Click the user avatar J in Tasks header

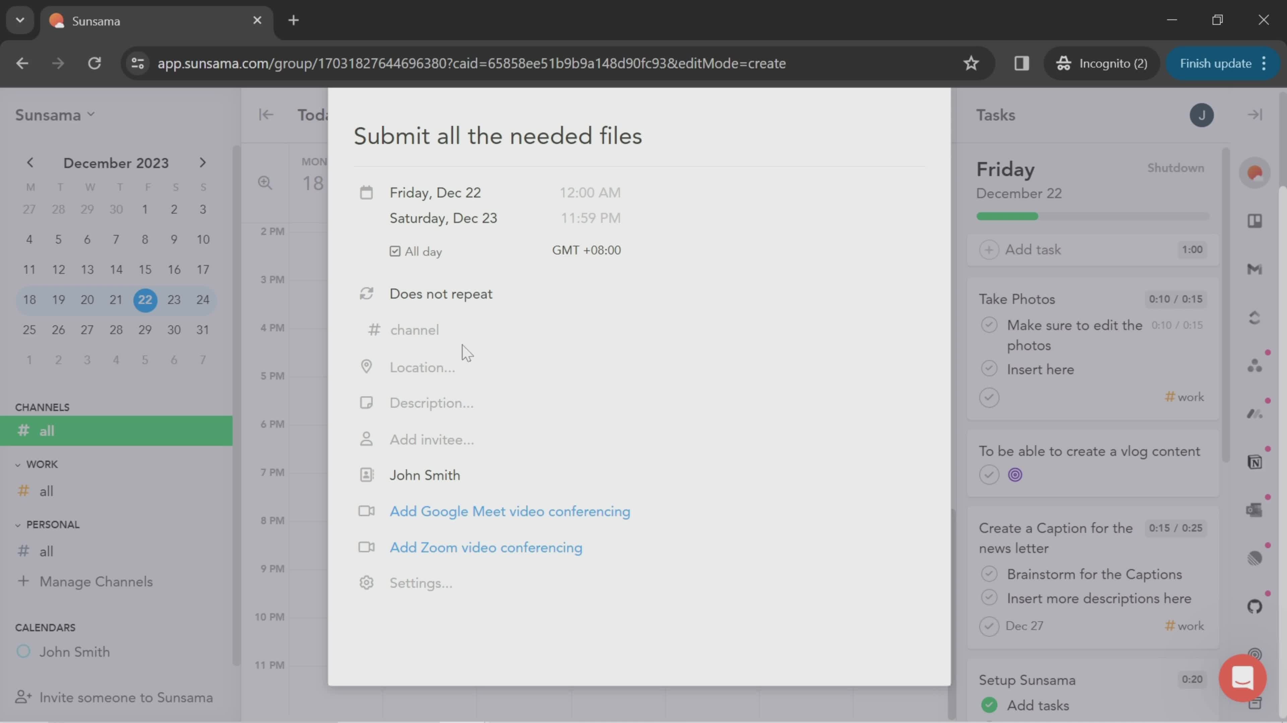click(x=1202, y=115)
